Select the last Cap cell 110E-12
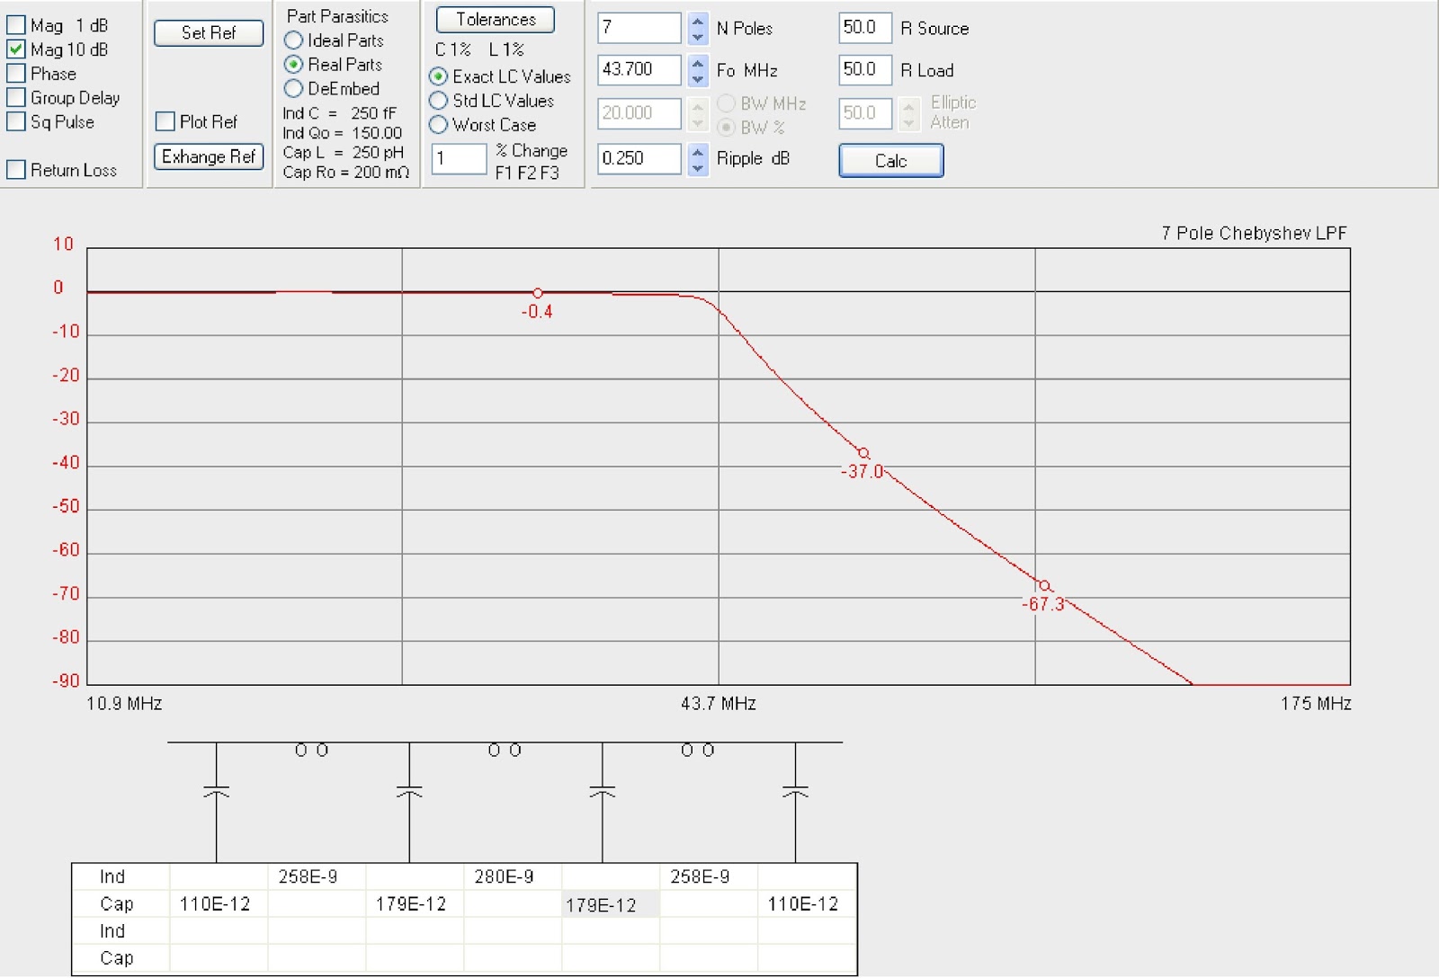Viewport: 1439px width, 978px height. (x=807, y=904)
